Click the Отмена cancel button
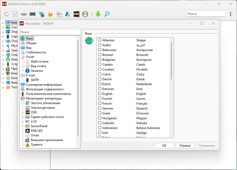Image resolution: width=237 pixels, height=170 pixels. [185, 146]
